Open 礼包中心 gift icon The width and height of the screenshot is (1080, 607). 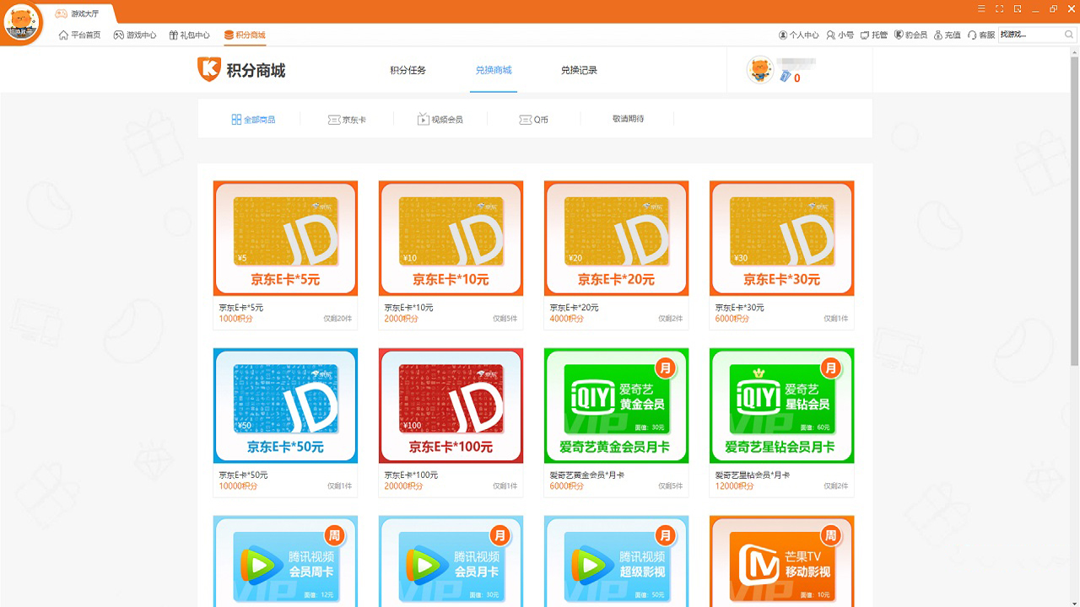[x=174, y=35]
